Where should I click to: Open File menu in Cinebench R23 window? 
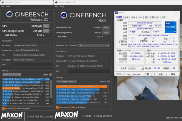tap(57, 7)
